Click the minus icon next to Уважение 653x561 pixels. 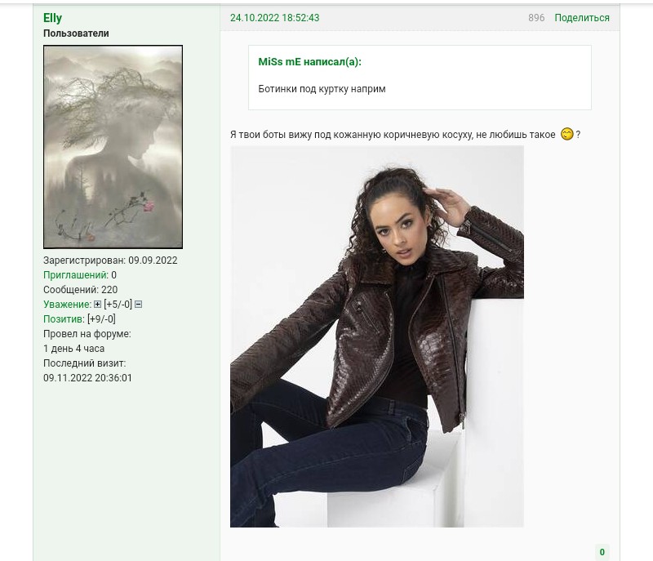138,305
